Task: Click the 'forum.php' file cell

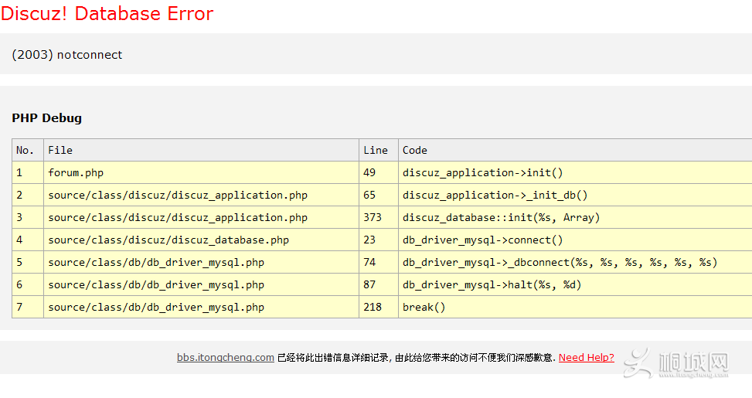Action: pyautogui.click(x=202, y=172)
